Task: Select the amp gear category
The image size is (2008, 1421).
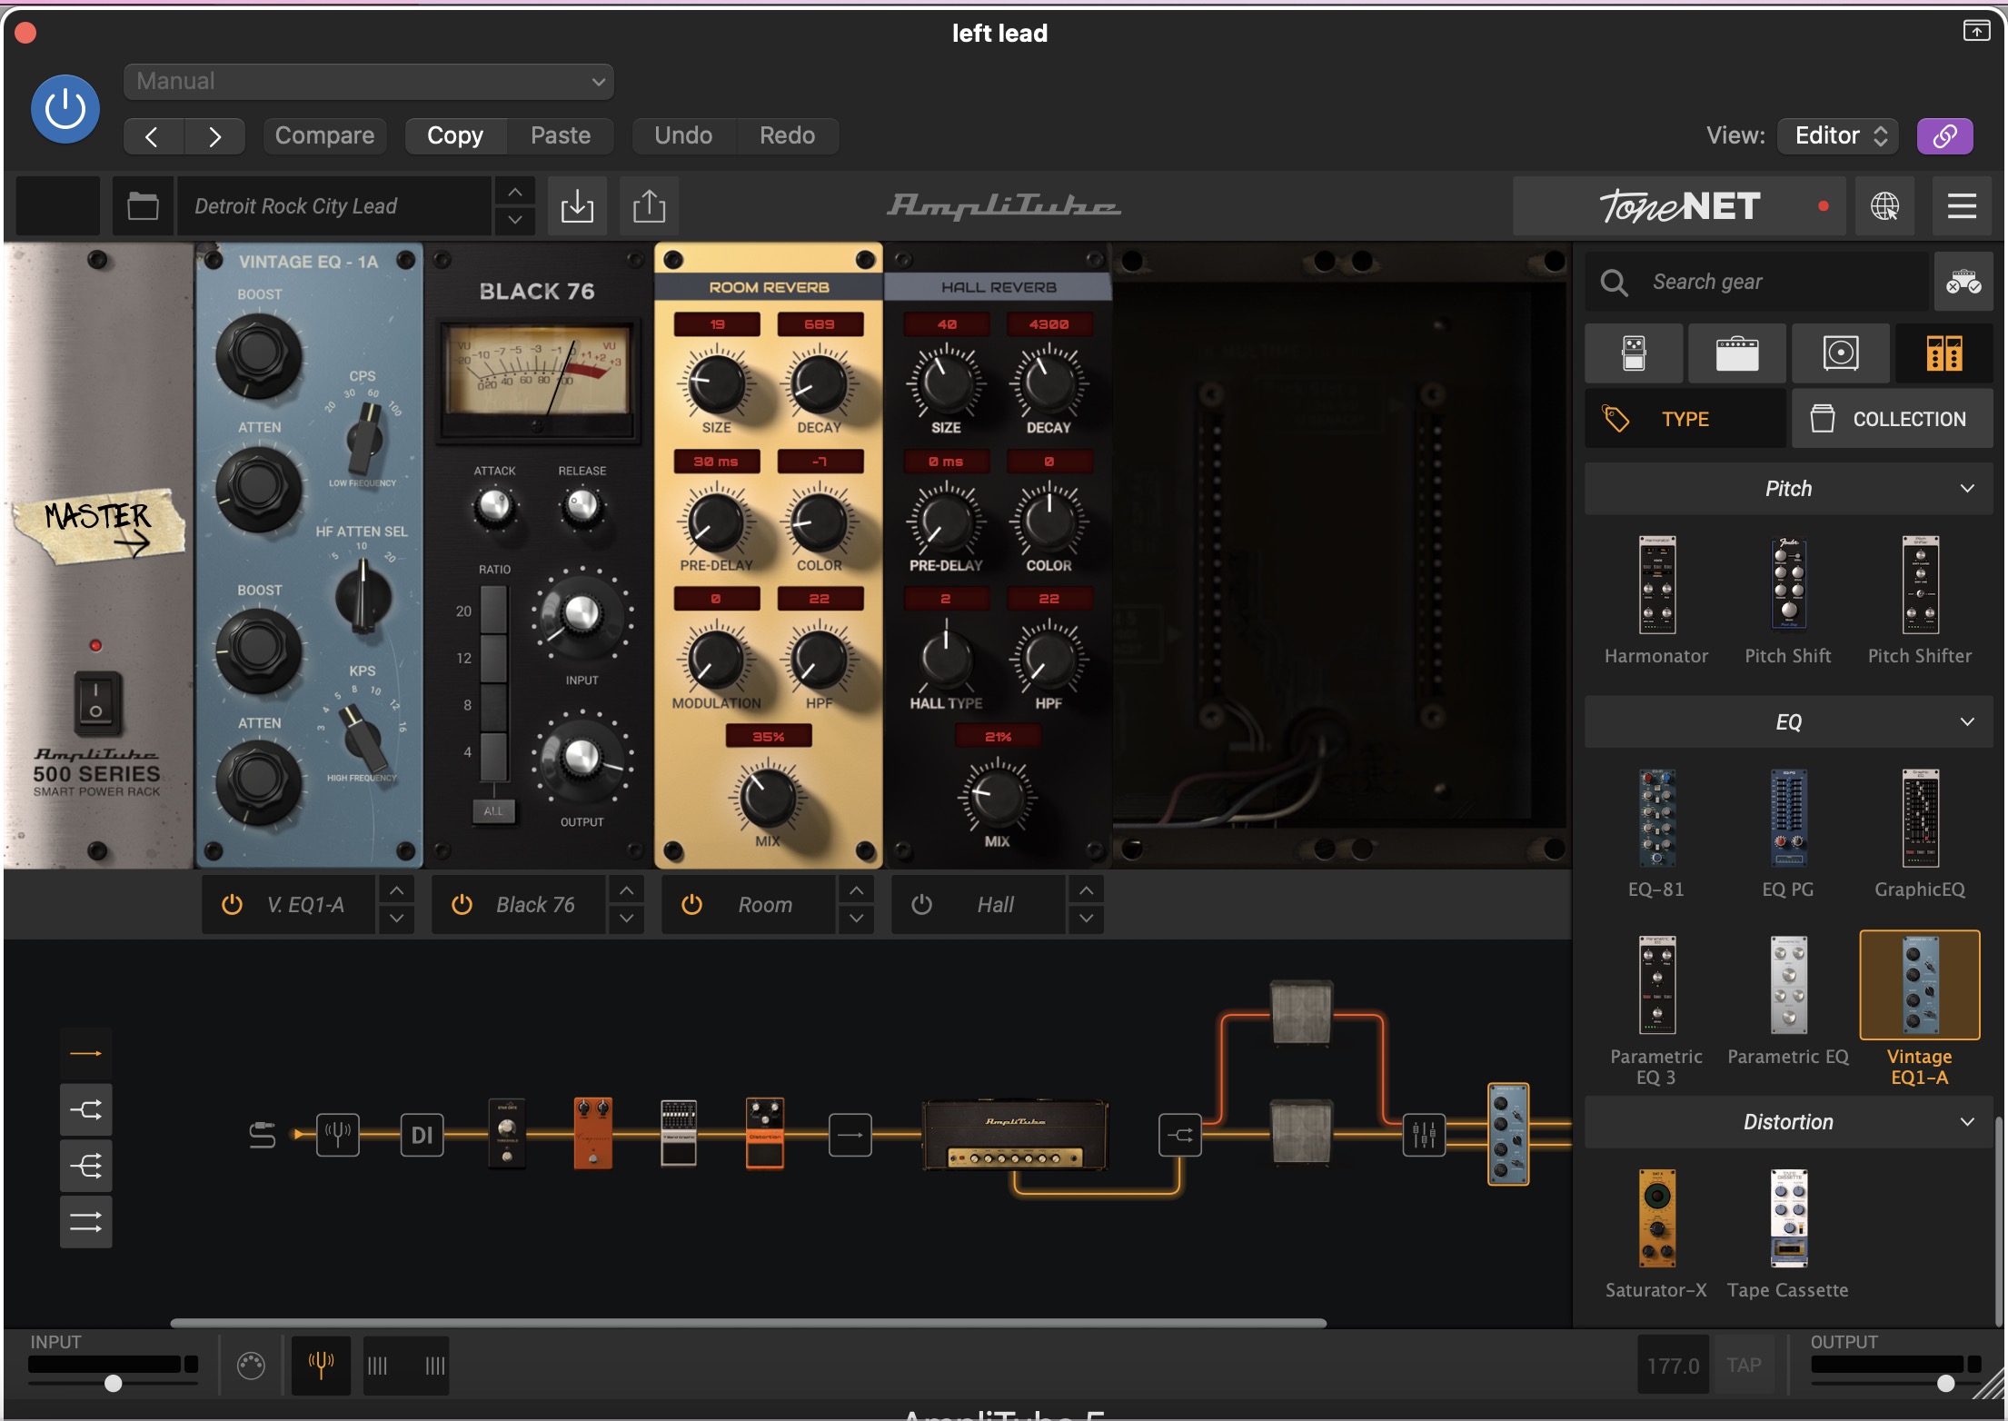Action: [x=1737, y=353]
